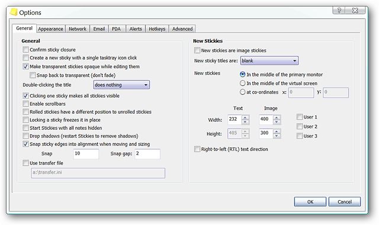This screenshot has width=379, height=225.
Task: Tick the User 3 checkbox
Action: pos(300,136)
